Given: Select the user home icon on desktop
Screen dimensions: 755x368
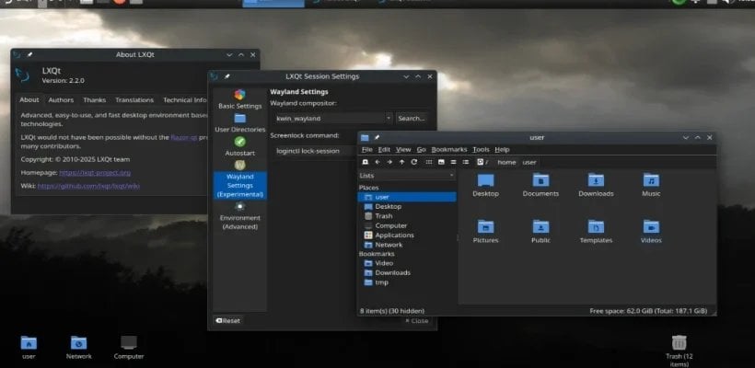Looking at the screenshot, I should pos(29,348).
